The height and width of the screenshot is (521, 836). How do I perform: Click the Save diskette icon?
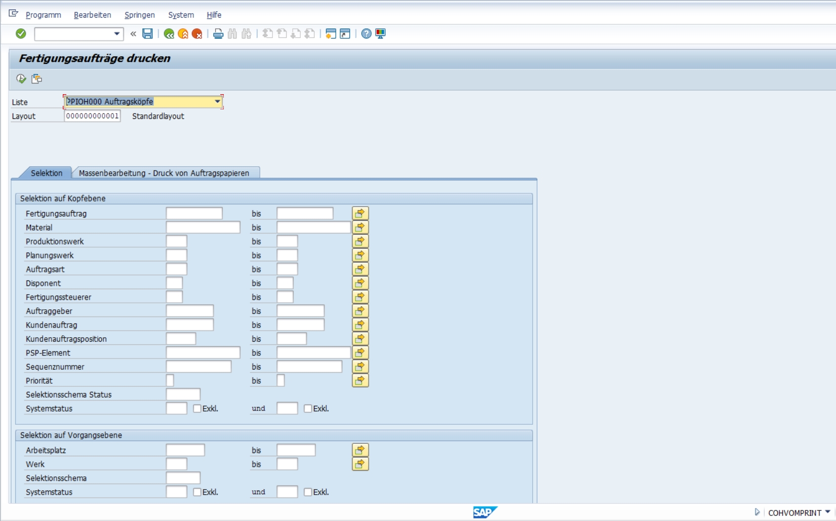[147, 33]
